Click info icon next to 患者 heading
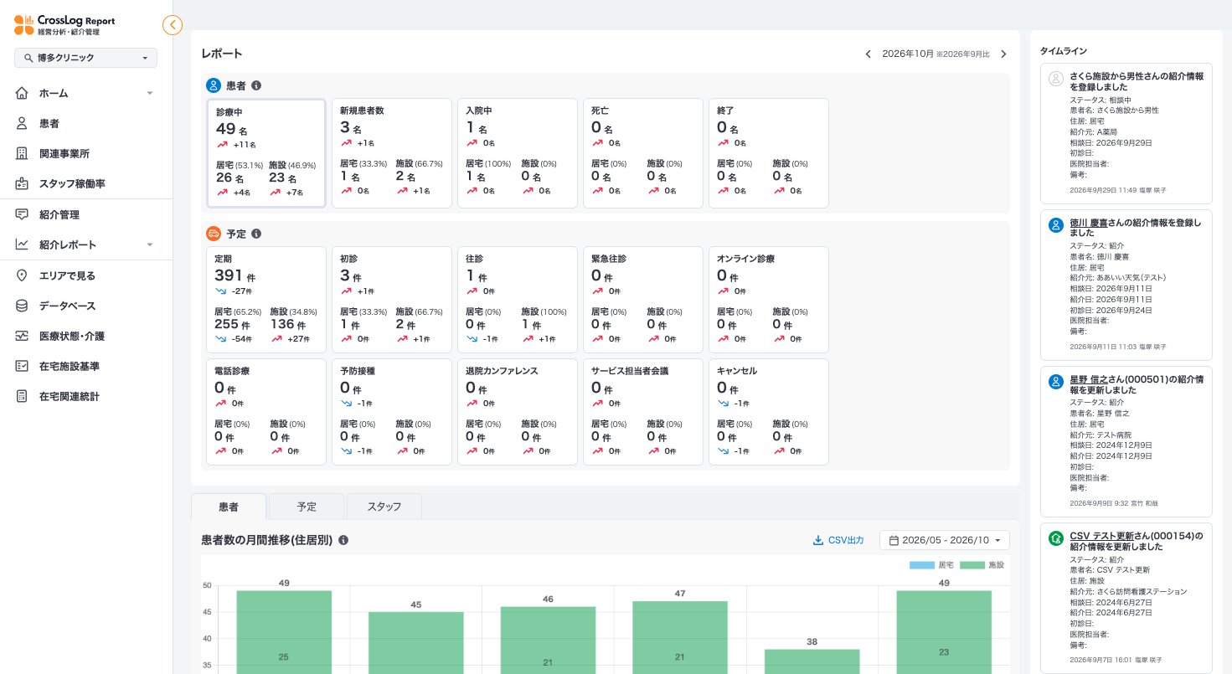Image resolution: width=1232 pixels, height=674 pixels. click(256, 85)
